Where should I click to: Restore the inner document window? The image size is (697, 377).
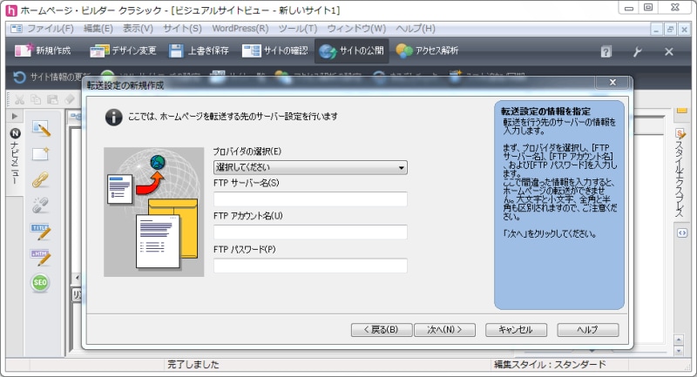coord(670,30)
